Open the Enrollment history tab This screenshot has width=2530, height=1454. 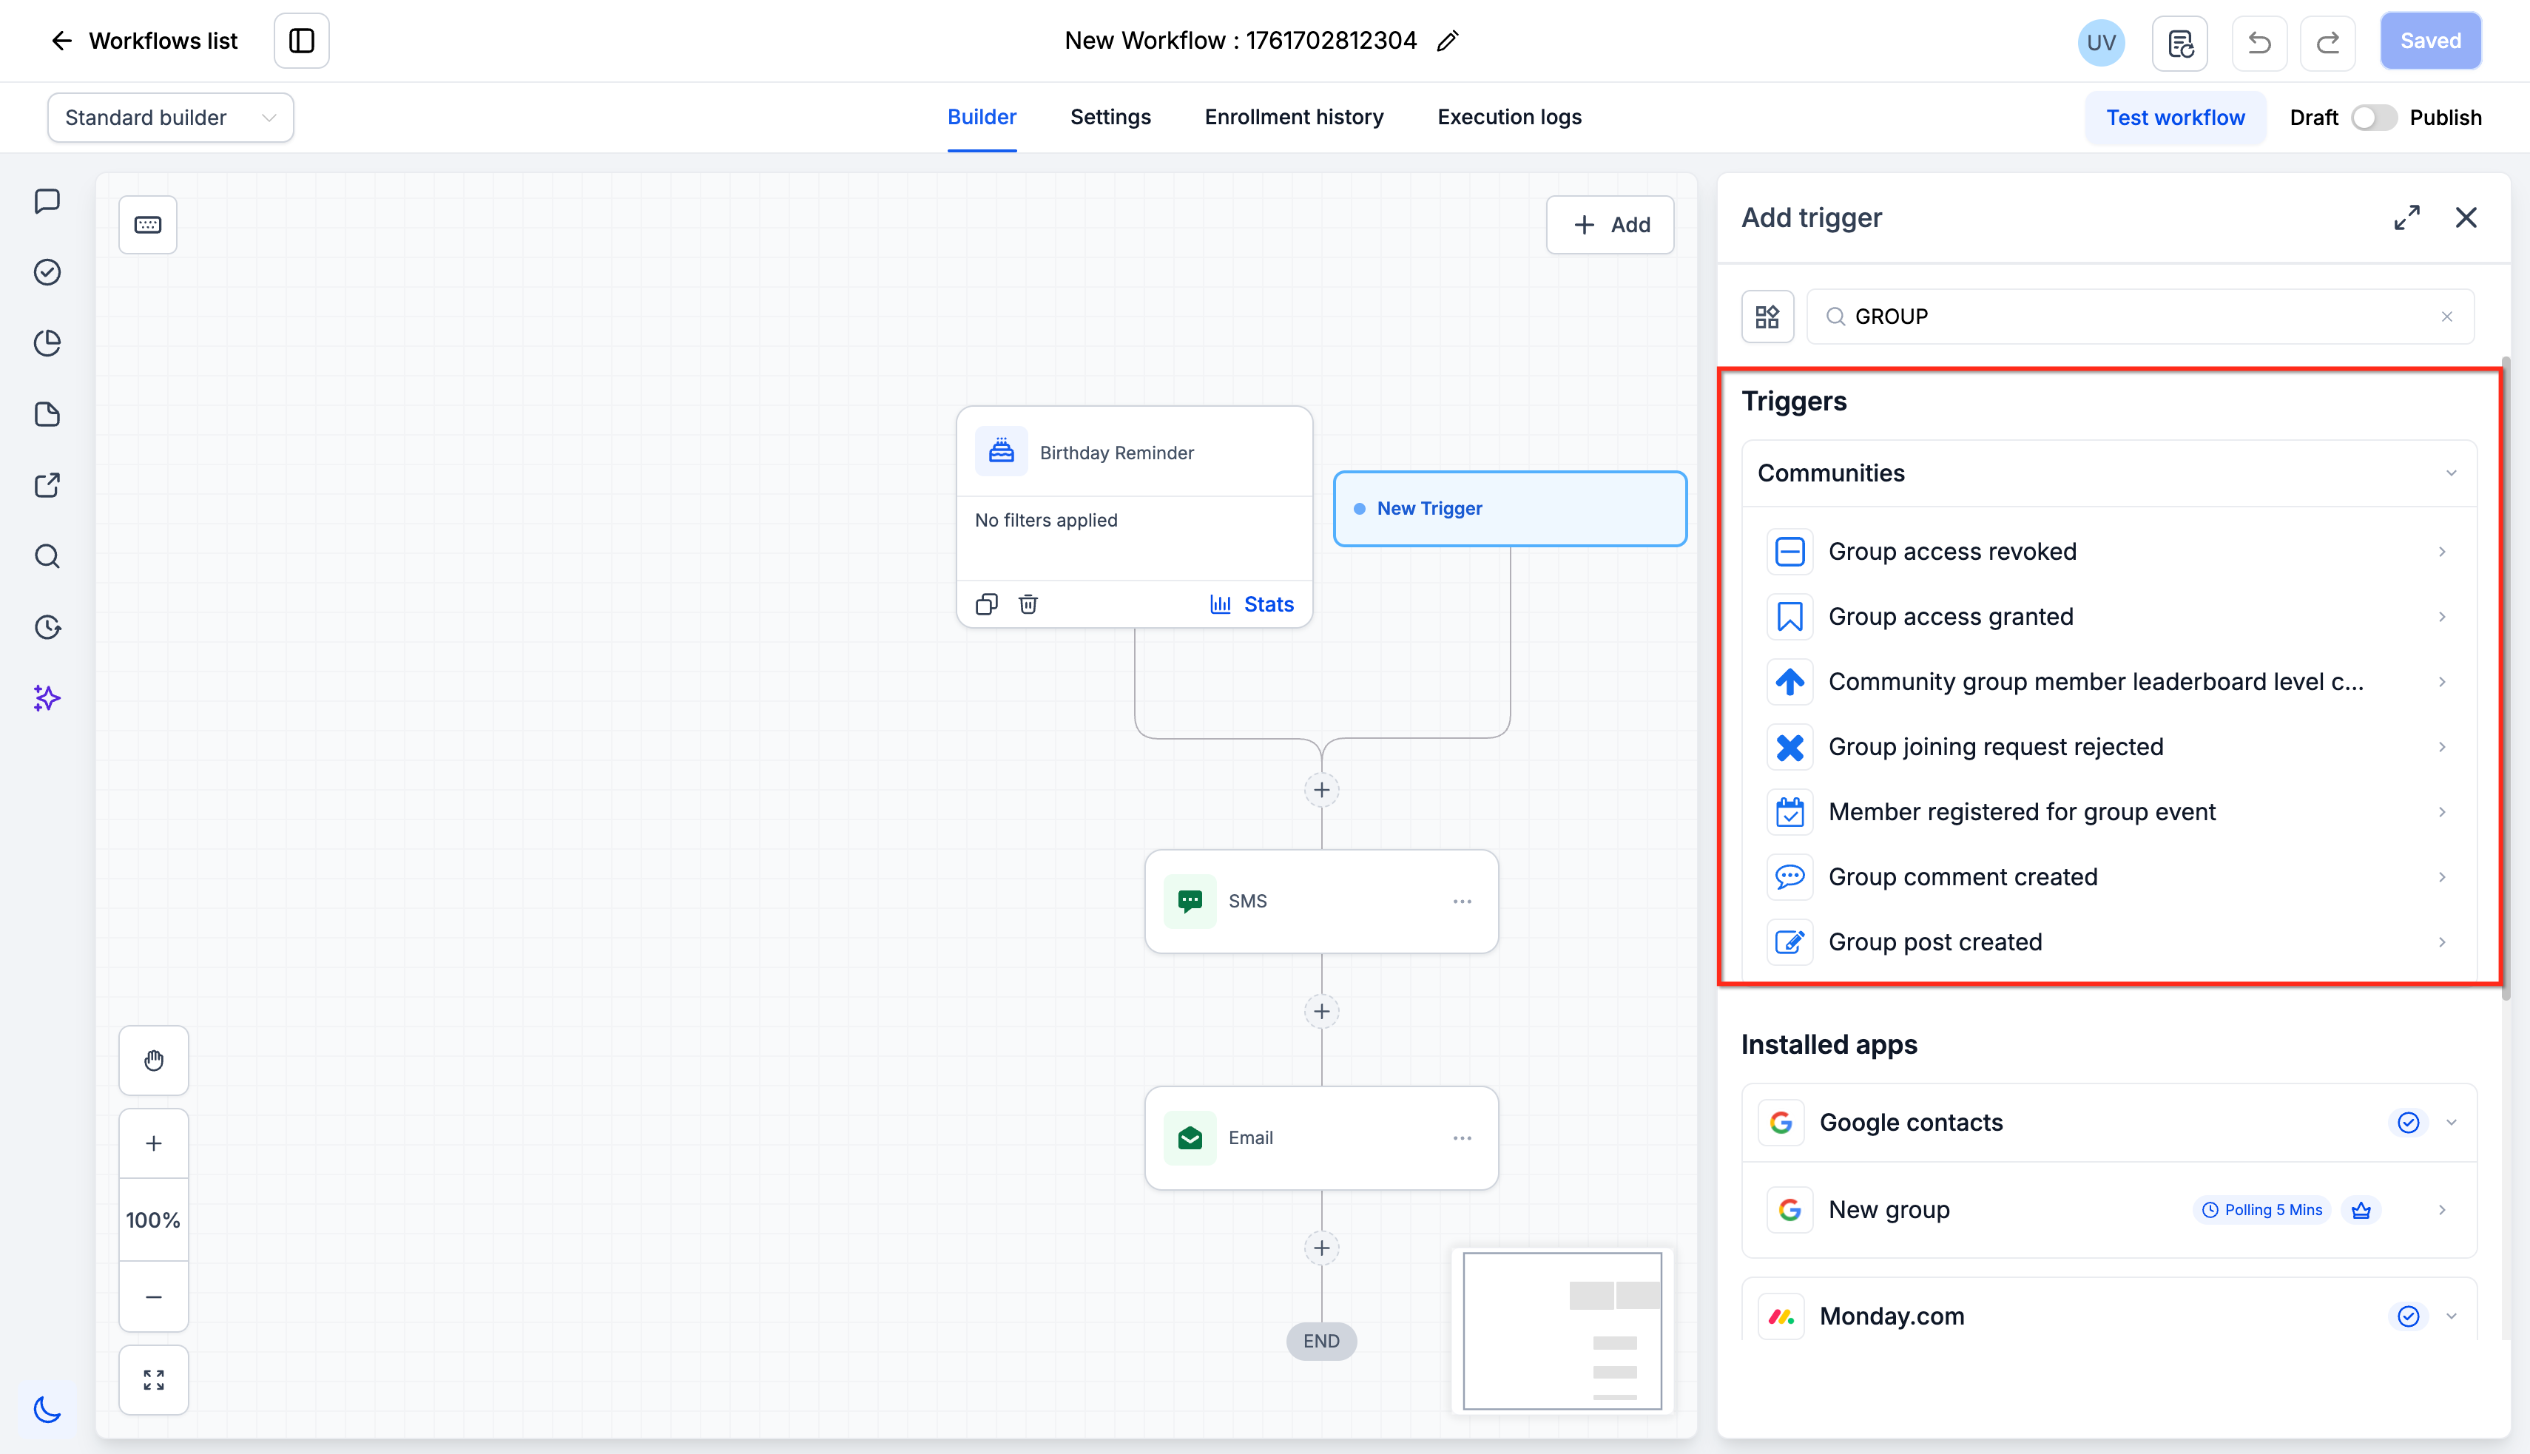(x=1293, y=117)
